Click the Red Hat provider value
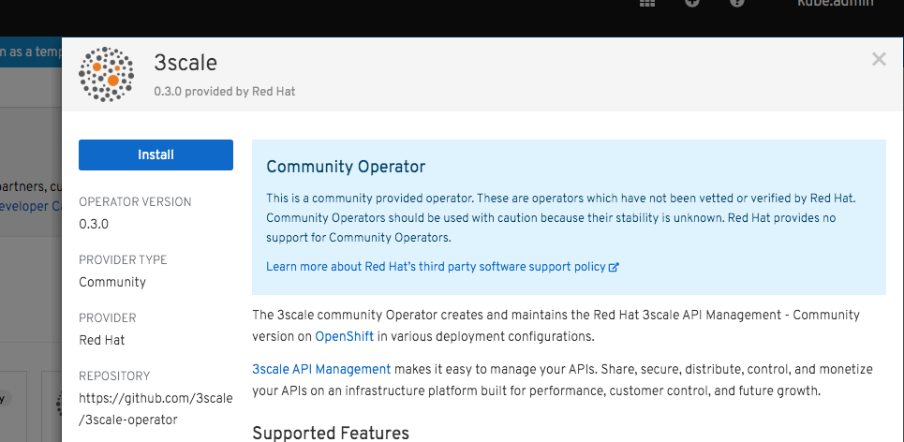The height and width of the screenshot is (442, 904). [102, 340]
